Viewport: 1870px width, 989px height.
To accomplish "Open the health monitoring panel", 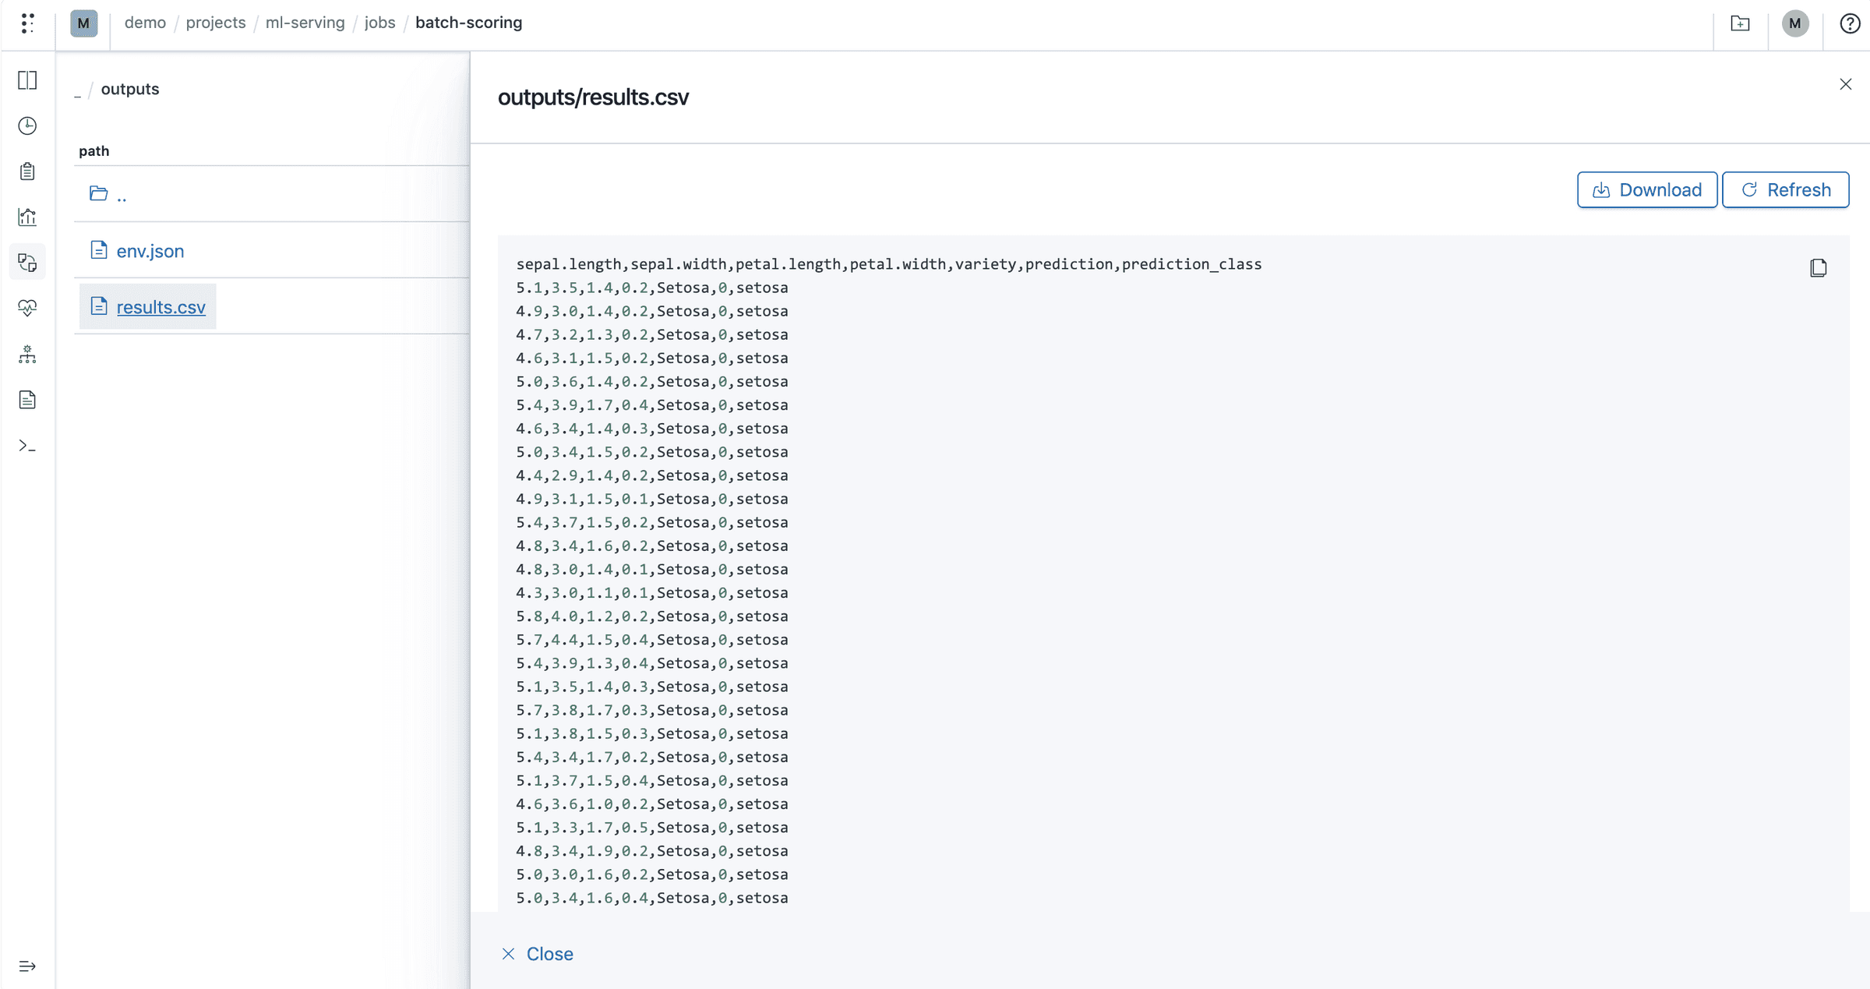I will pos(27,308).
